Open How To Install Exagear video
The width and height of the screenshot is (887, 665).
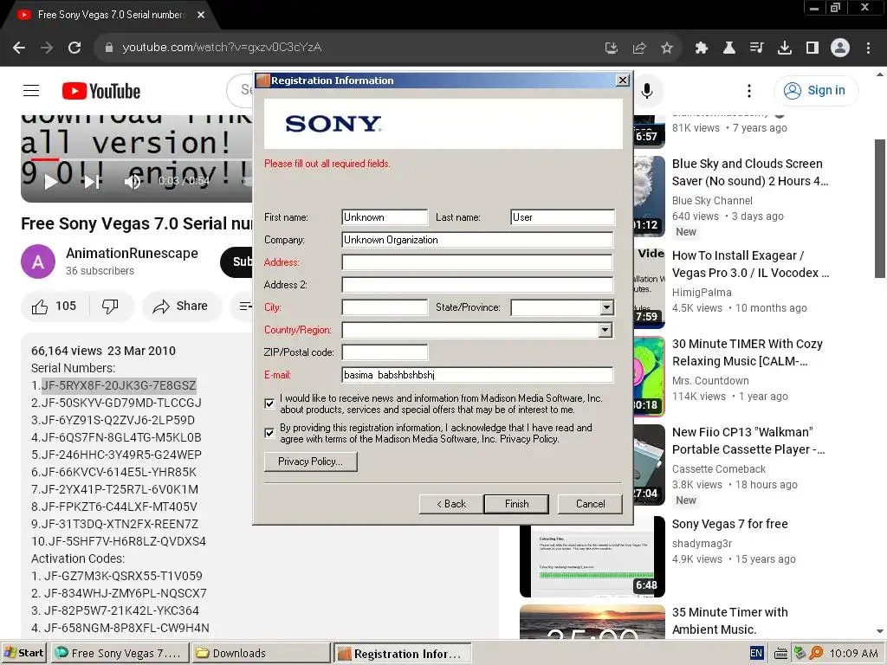click(x=750, y=264)
